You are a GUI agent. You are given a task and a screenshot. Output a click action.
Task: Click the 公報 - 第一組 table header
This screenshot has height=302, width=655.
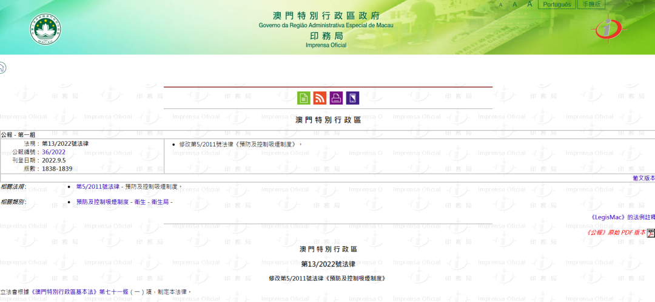coord(18,134)
